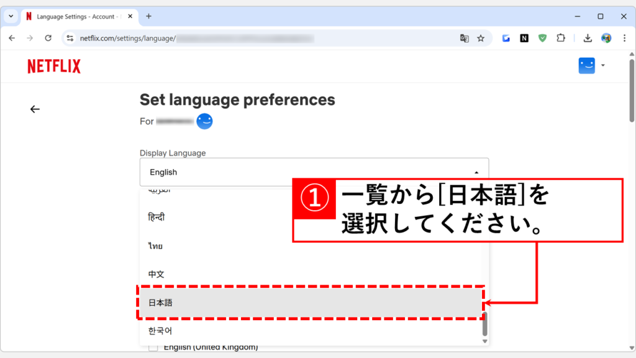Maximize the browser window
Viewport: 636px width, 358px height.
(601, 16)
